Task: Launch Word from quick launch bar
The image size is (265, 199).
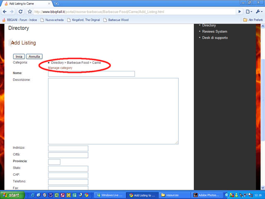Action: [51, 195]
